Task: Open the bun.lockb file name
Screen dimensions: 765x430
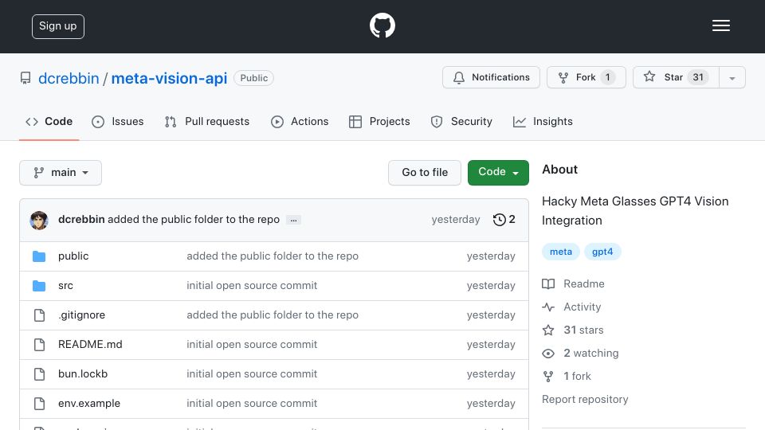Action: pos(83,374)
